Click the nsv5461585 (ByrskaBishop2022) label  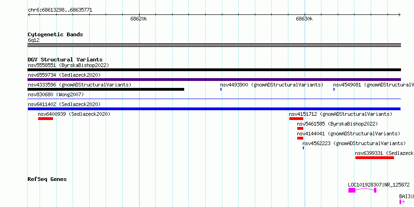coord(337,124)
